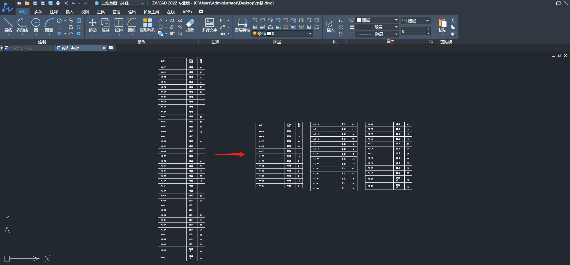Open the 二维草图与注释 workspace dropdown
570x265 pixels.
point(122,3)
